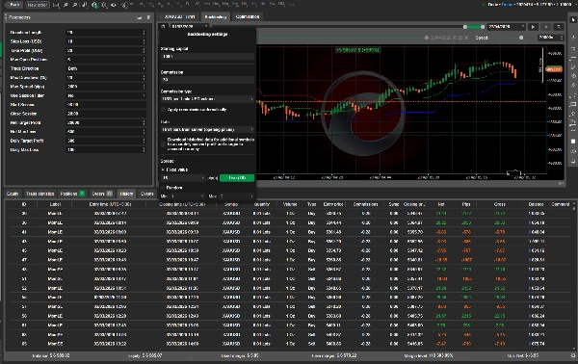
Task: Click the icon left of the Parameters trash icon
Action: [x=139, y=17]
